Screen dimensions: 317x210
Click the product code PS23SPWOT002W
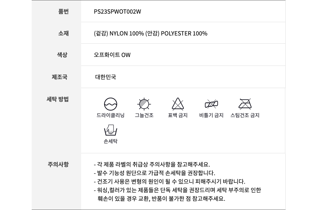[118, 11]
